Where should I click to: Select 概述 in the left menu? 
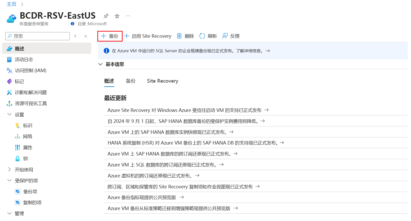click(x=47, y=48)
